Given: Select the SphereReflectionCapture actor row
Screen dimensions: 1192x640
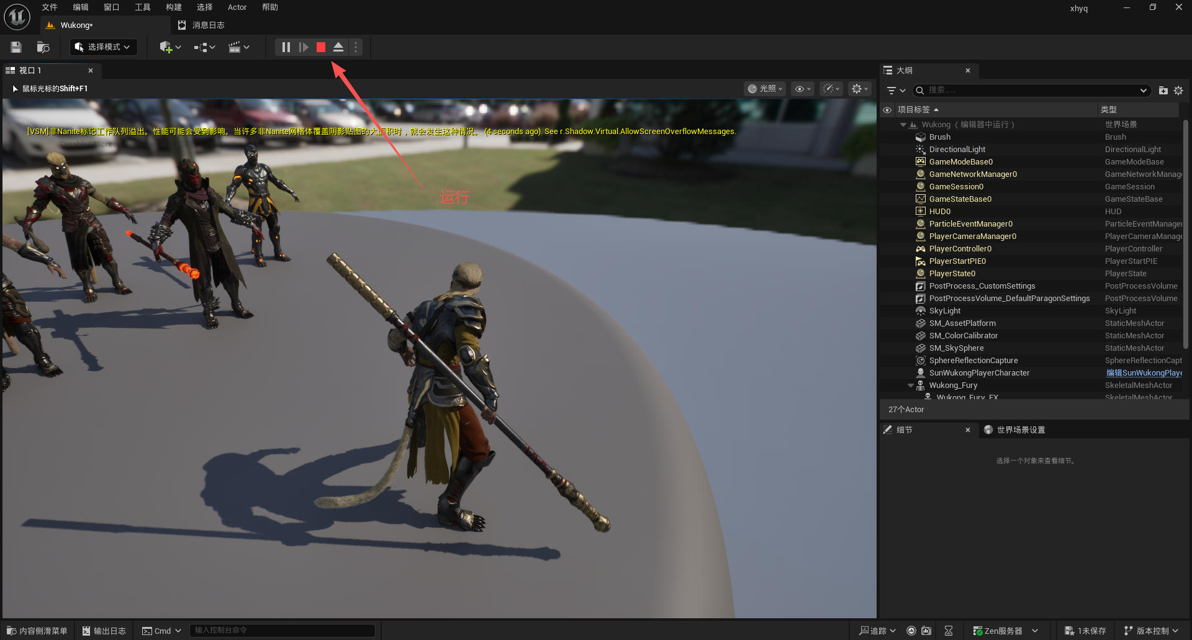Looking at the screenshot, I should [x=1032, y=361].
